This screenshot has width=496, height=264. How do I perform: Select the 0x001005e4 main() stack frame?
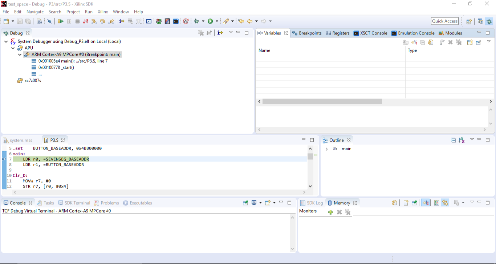point(73,61)
